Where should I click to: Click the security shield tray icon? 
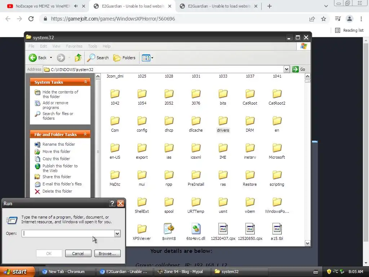[329, 272]
